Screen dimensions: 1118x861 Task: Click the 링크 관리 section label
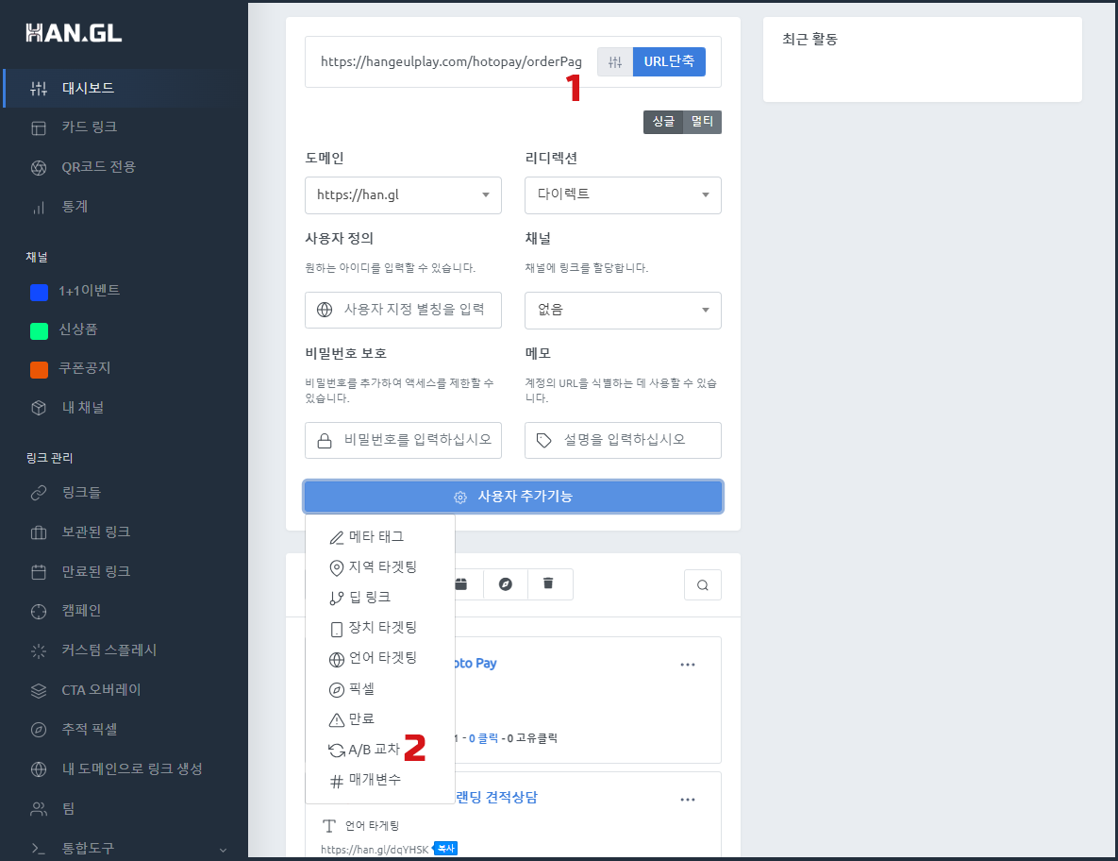click(49, 458)
